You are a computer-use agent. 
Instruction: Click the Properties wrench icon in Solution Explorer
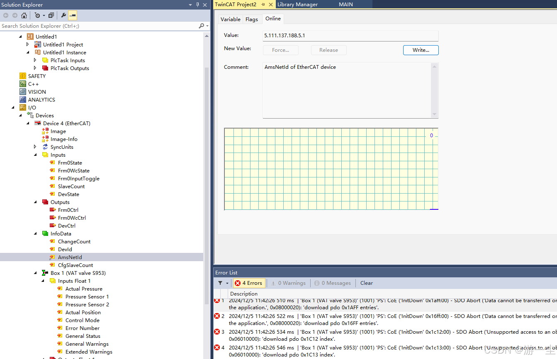63,15
